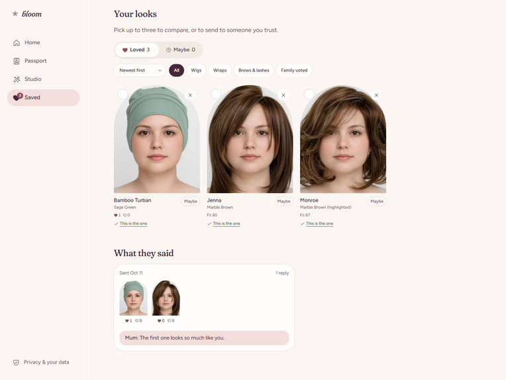Click the Privacy shield icon
Viewport: 506px width, 380px height.
pyautogui.click(x=16, y=363)
